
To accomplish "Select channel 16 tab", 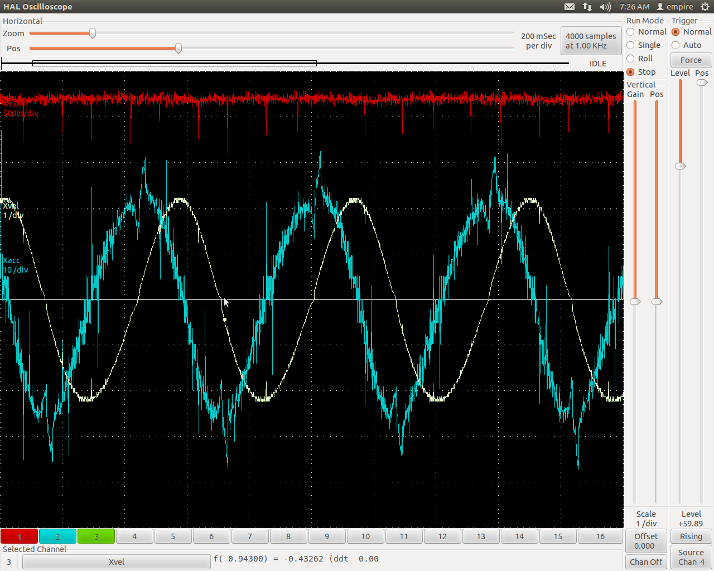I will pyautogui.click(x=600, y=536).
